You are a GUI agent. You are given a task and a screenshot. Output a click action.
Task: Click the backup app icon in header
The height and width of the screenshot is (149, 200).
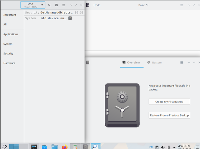88,62
